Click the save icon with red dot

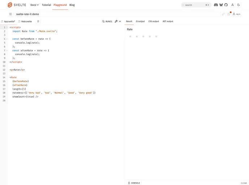[229, 14]
